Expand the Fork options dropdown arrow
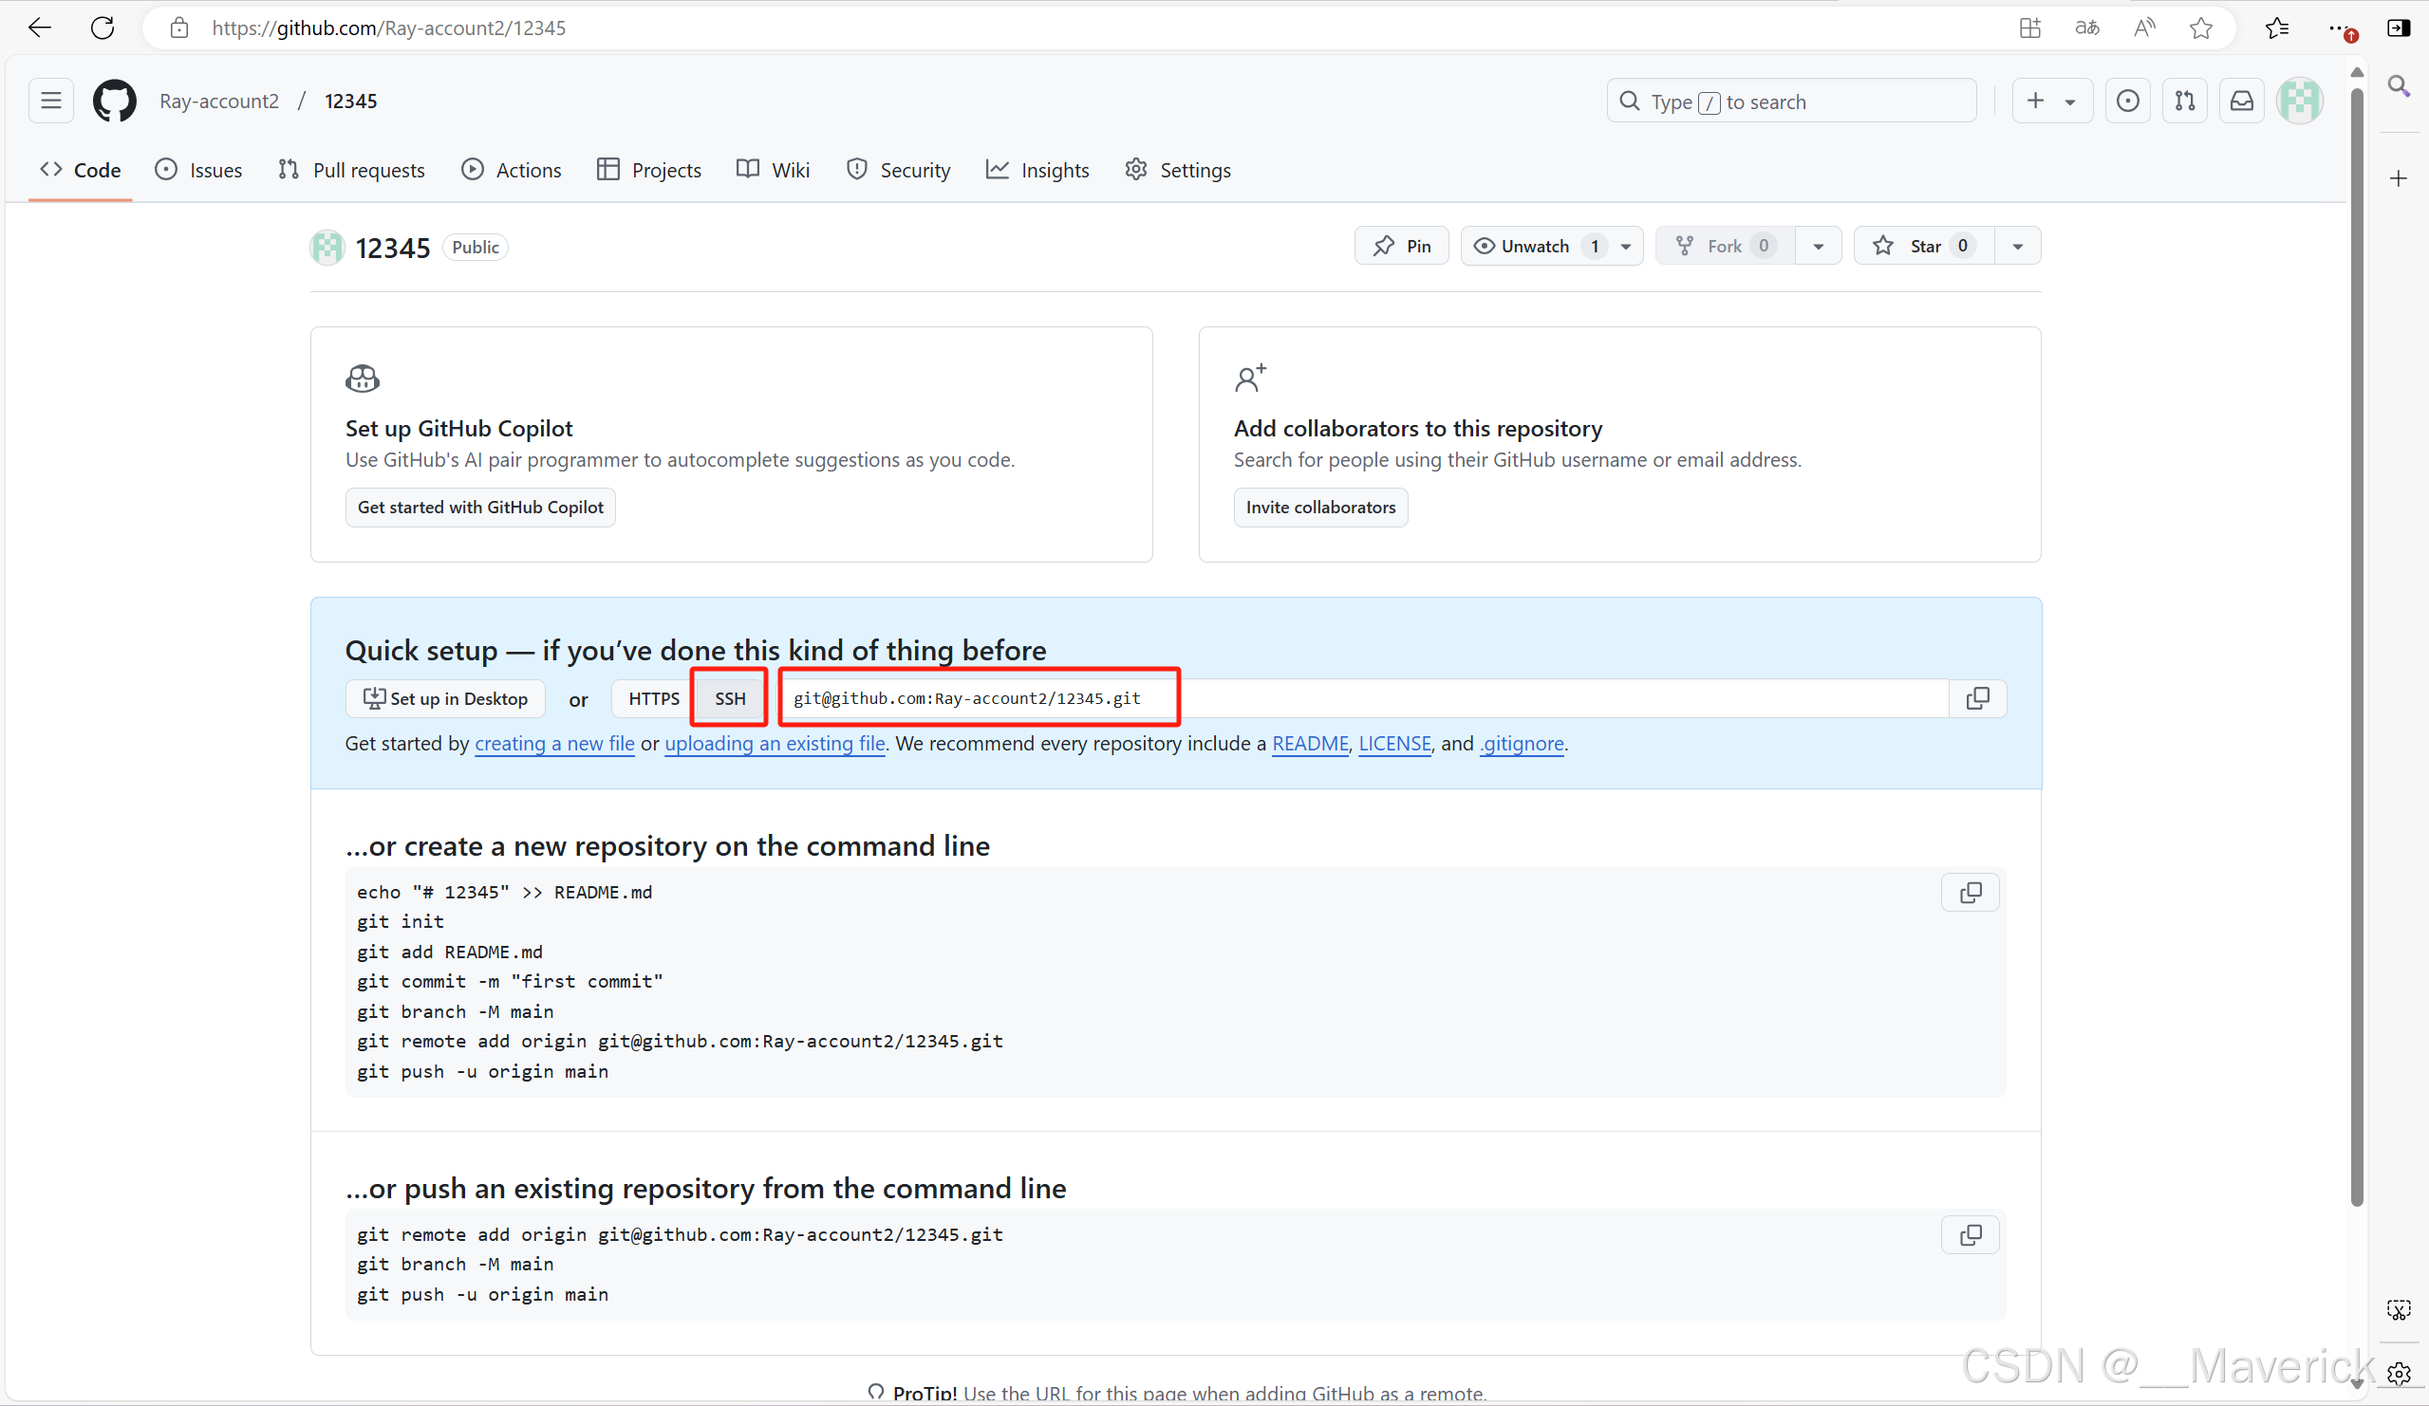 (1818, 246)
